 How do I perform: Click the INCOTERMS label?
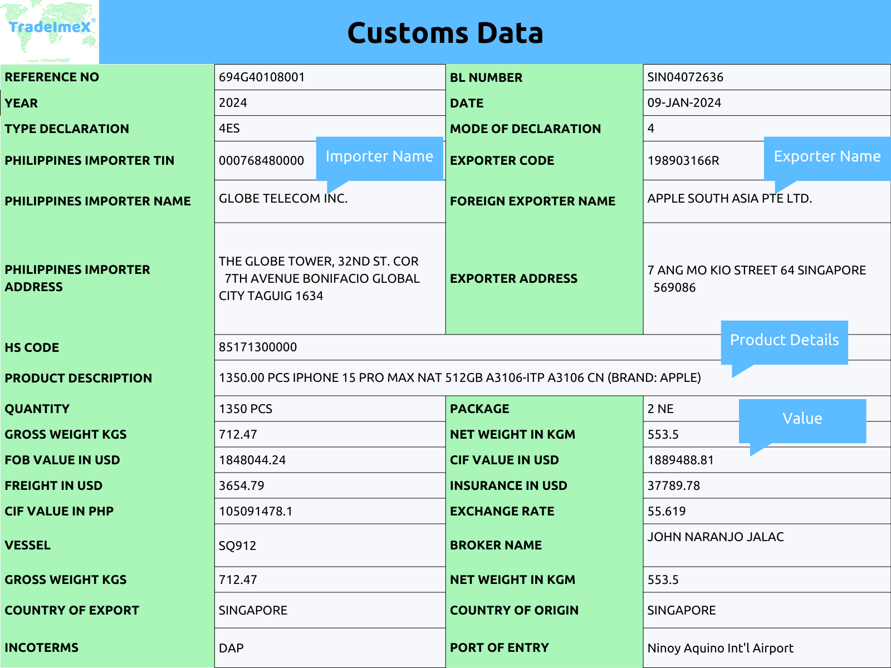(41, 647)
